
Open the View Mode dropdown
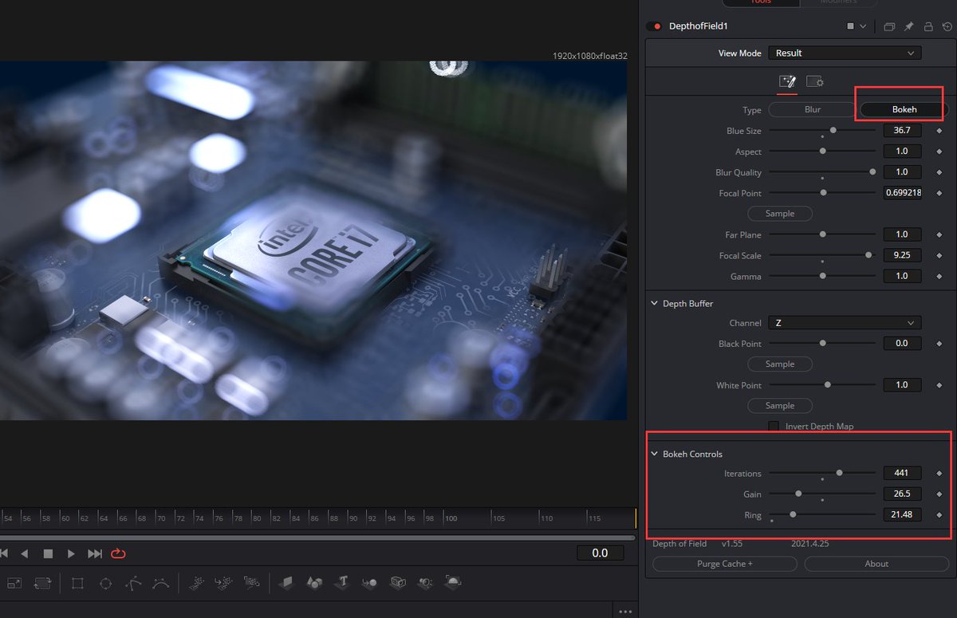[x=845, y=53]
